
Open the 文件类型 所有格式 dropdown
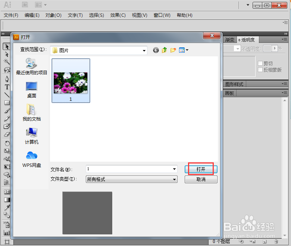[132, 179]
